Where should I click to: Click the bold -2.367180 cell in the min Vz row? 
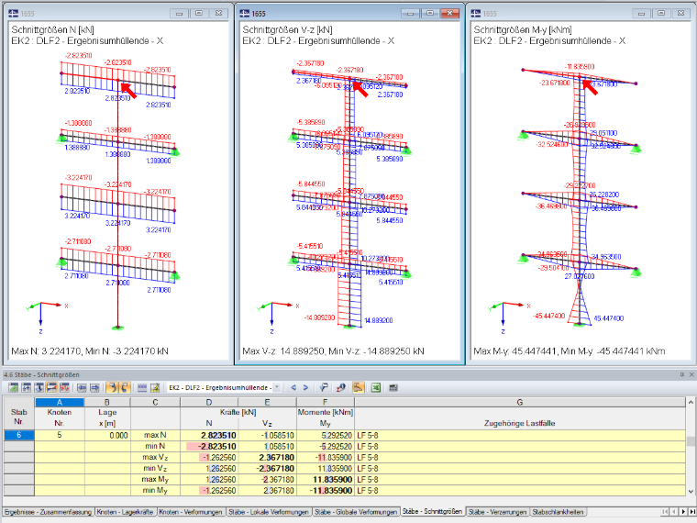(x=267, y=469)
